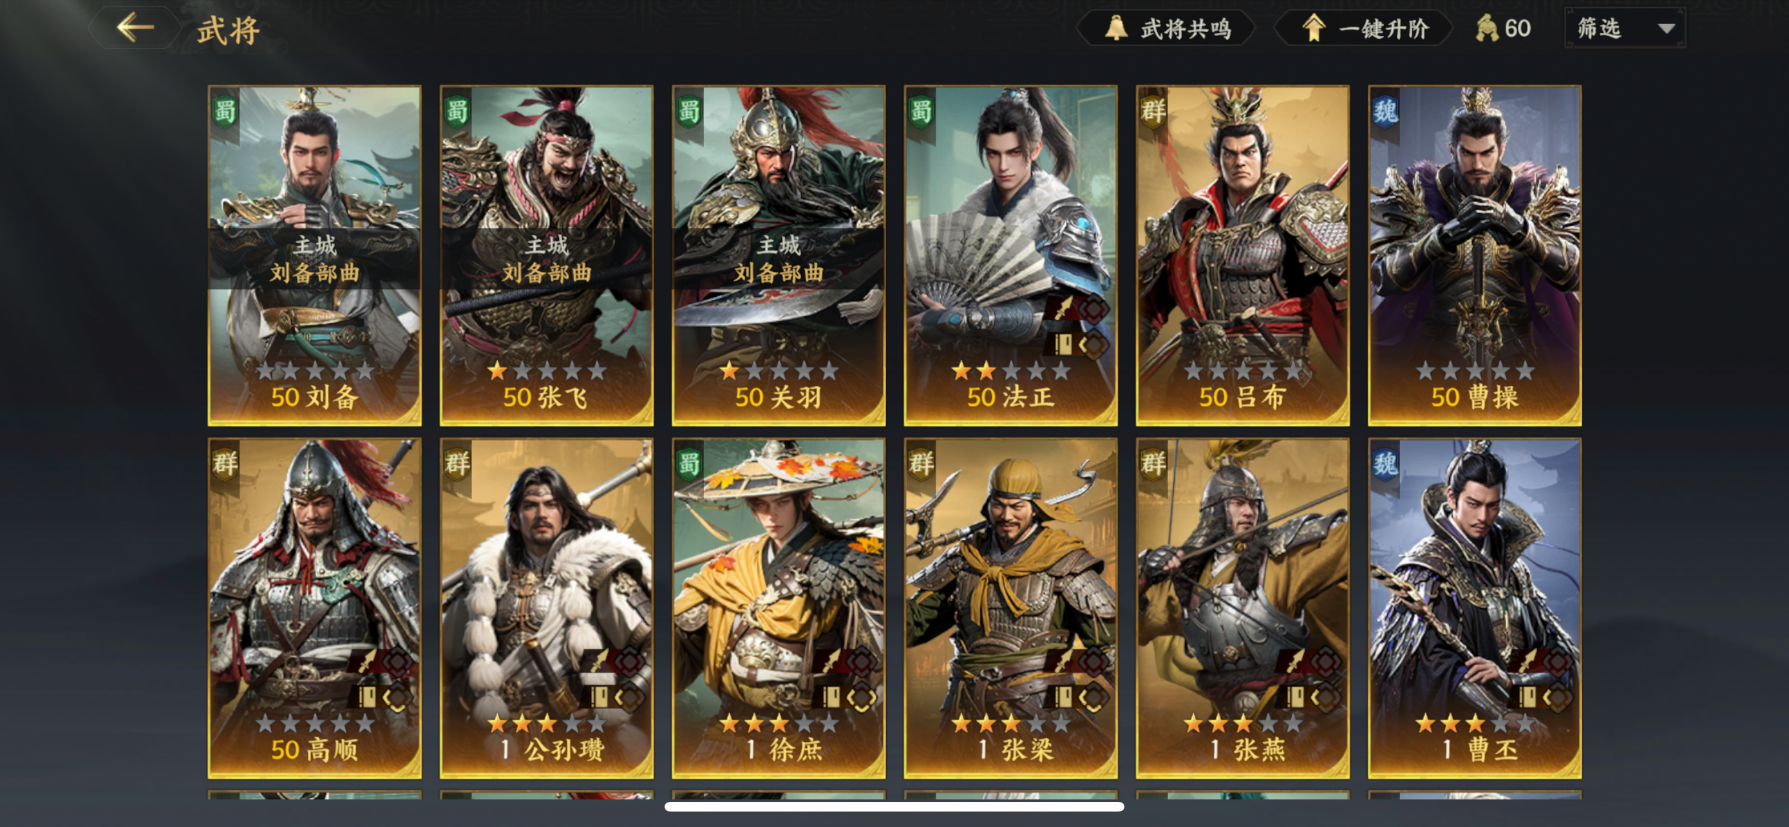Screen dimensions: 1789x827
Task: Click the arrow icon on 高顺 card
Action: pos(366,661)
